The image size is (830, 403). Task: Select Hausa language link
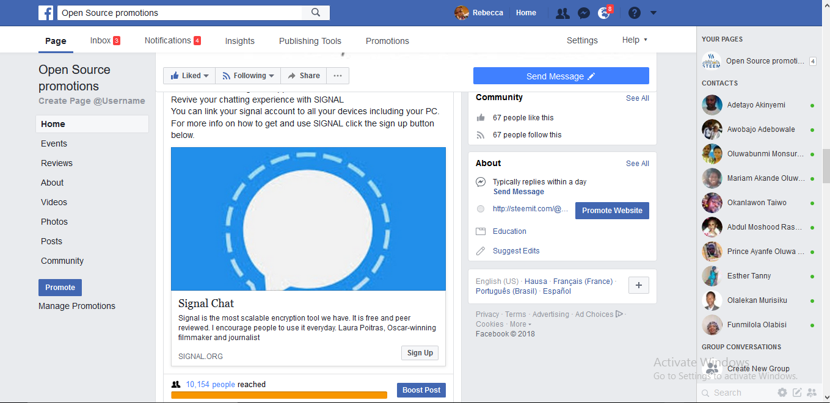click(536, 281)
